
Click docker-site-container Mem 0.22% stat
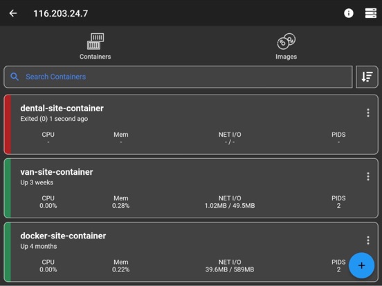coord(121,266)
